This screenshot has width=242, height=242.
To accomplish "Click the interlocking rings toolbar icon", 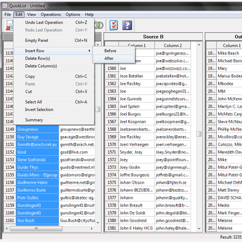I will tap(99, 25).
